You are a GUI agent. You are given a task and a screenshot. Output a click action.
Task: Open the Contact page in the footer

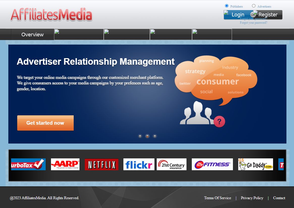tap(279, 198)
